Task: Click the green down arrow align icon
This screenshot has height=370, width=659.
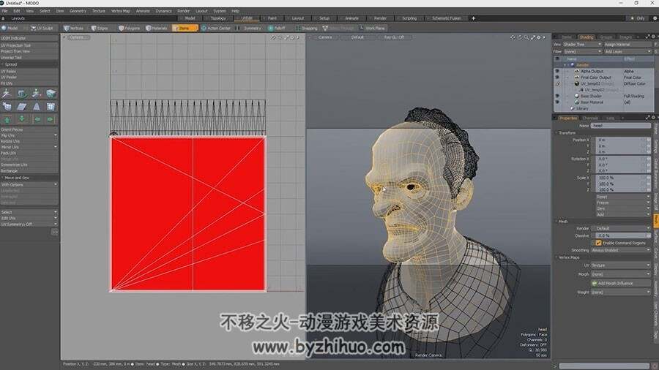Action: pyautogui.click(x=22, y=120)
